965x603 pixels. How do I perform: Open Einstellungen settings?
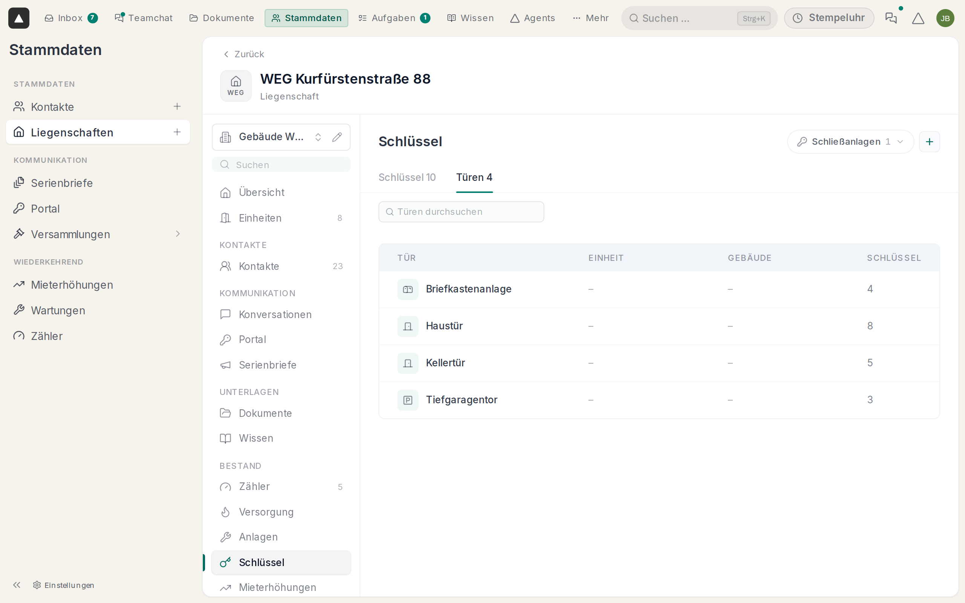pos(64,585)
